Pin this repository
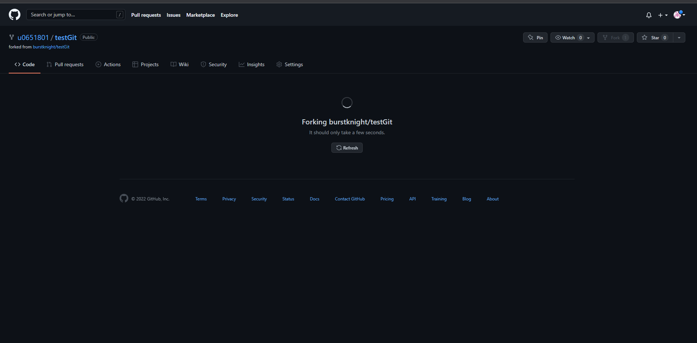 (x=535, y=37)
